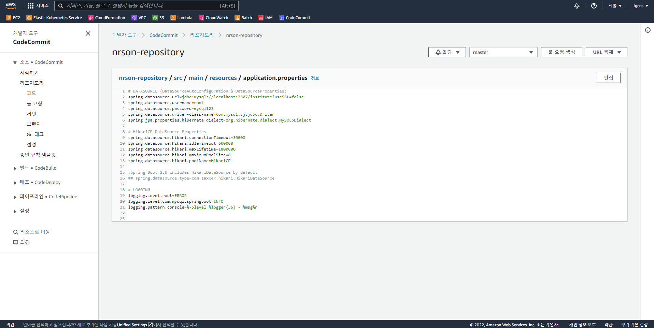
Task: Open IAM shortcut in favorites bar
Action: click(266, 18)
